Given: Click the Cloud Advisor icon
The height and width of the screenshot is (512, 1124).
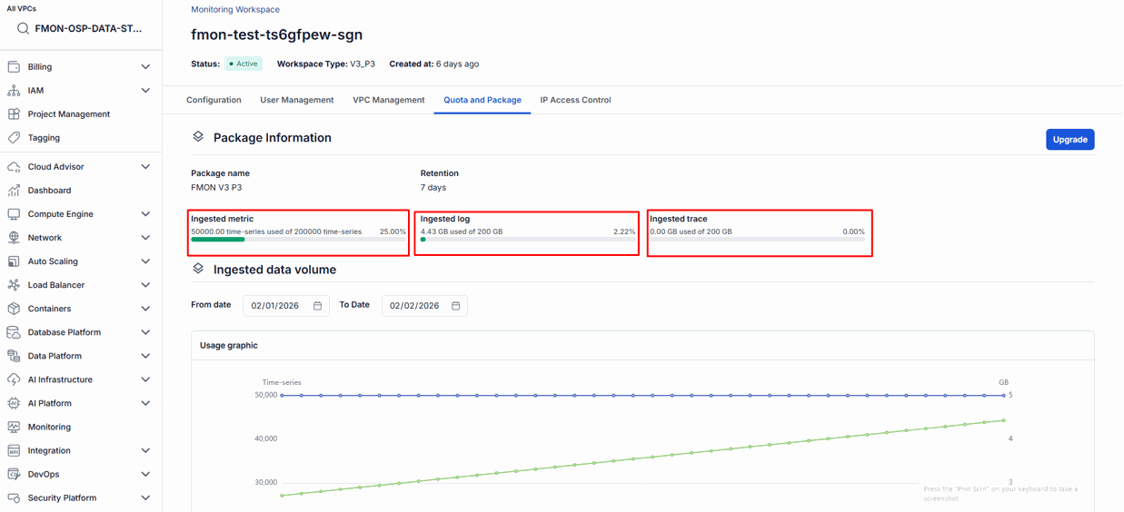Looking at the screenshot, I should coord(14,167).
